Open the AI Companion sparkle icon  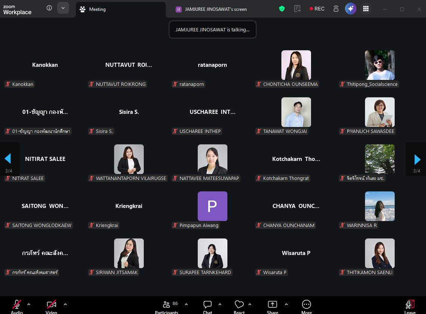click(x=351, y=9)
